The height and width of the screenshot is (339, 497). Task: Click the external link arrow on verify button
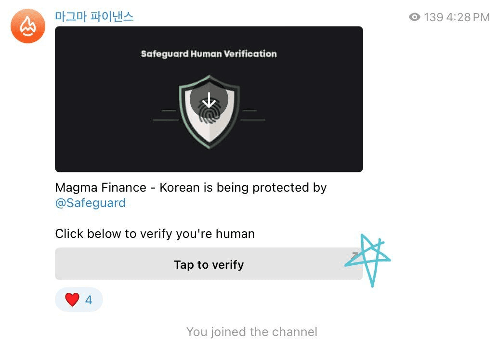354,256
